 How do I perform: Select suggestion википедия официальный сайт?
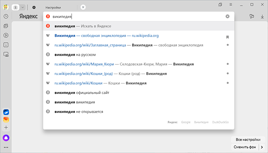tap(139, 93)
